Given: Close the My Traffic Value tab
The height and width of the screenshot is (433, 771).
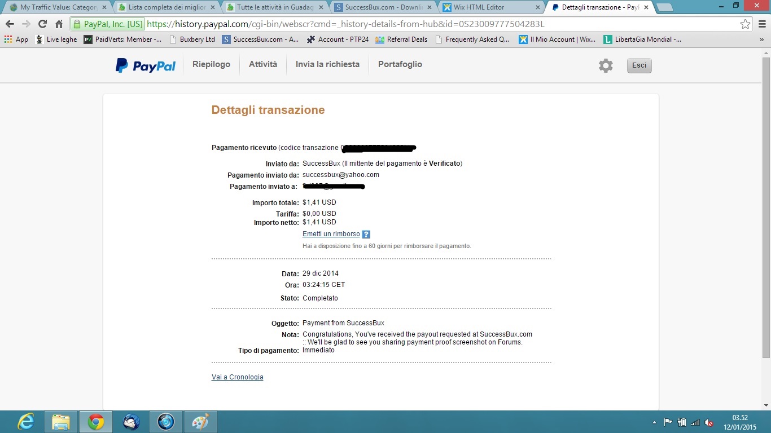Looking at the screenshot, I should point(104,7).
